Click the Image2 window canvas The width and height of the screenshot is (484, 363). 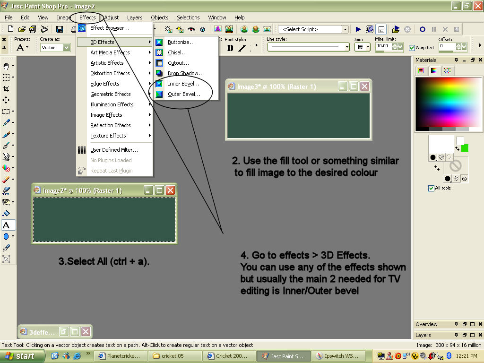pyautogui.click(x=104, y=220)
